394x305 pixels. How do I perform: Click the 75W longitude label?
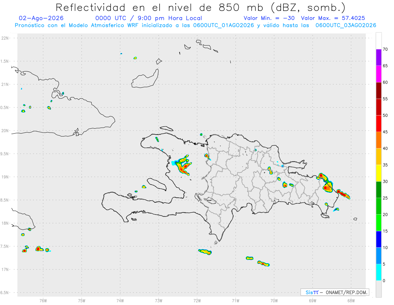pyautogui.click(x=82, y=300)
